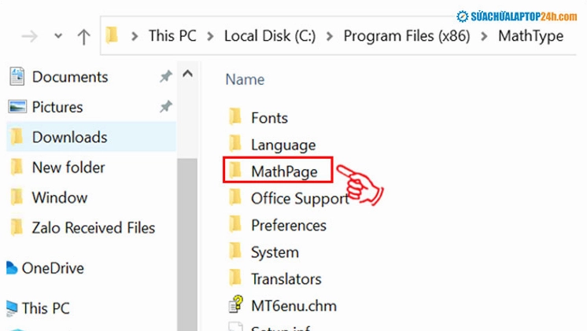Expand chevron before This PC breadcrumb
Screen dimensions: 587x331
click(x=135, y=36)
